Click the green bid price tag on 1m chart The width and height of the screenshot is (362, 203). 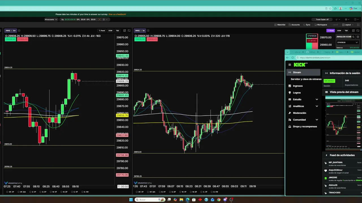tap(140, 39)
